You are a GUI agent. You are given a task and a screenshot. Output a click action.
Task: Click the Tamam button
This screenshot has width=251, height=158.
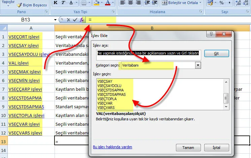pyautogui.click(x=188, y=147)
